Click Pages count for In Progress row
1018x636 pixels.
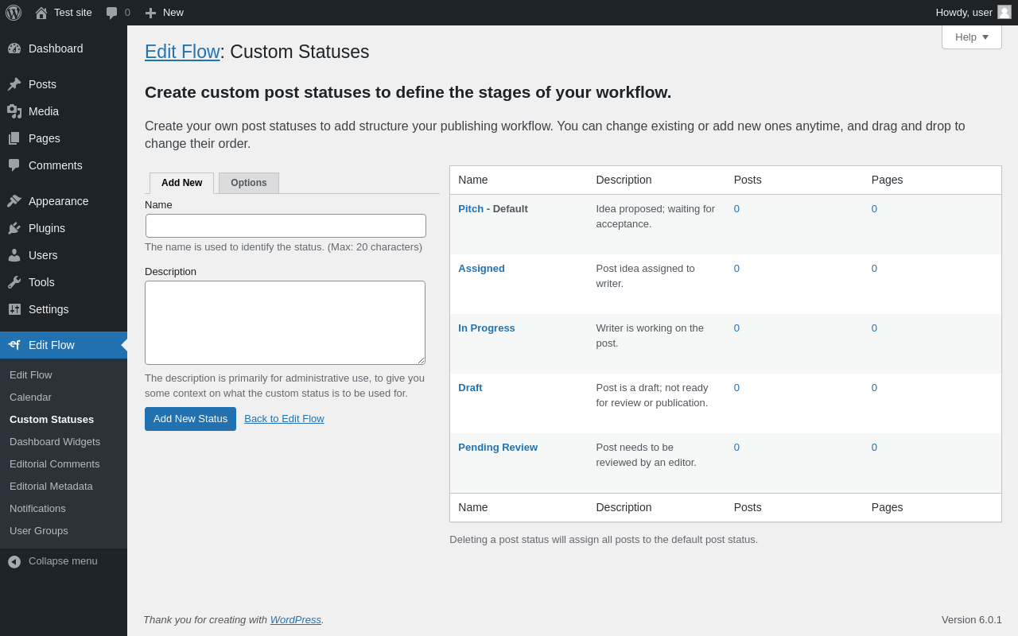(874, 328)
